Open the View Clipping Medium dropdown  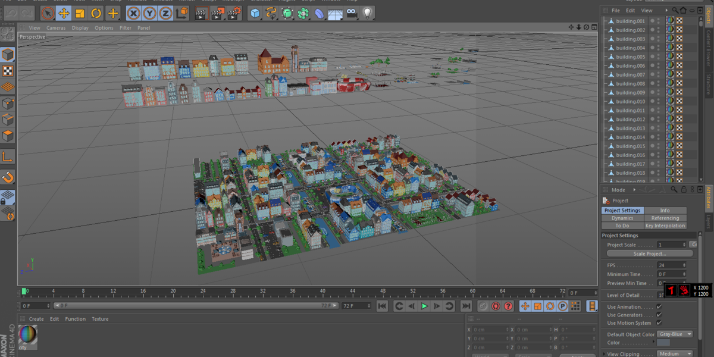(675, 354)
